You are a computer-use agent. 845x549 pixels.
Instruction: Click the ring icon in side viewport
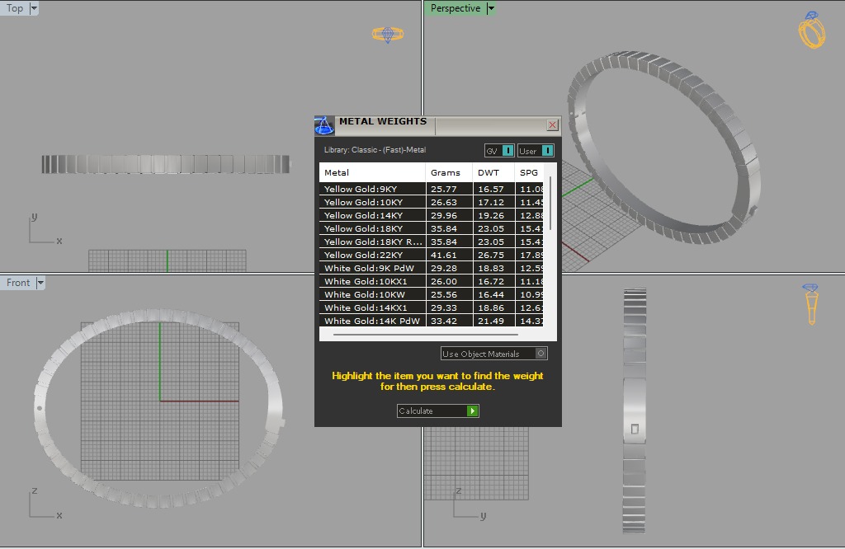click(x=810, y=304)
